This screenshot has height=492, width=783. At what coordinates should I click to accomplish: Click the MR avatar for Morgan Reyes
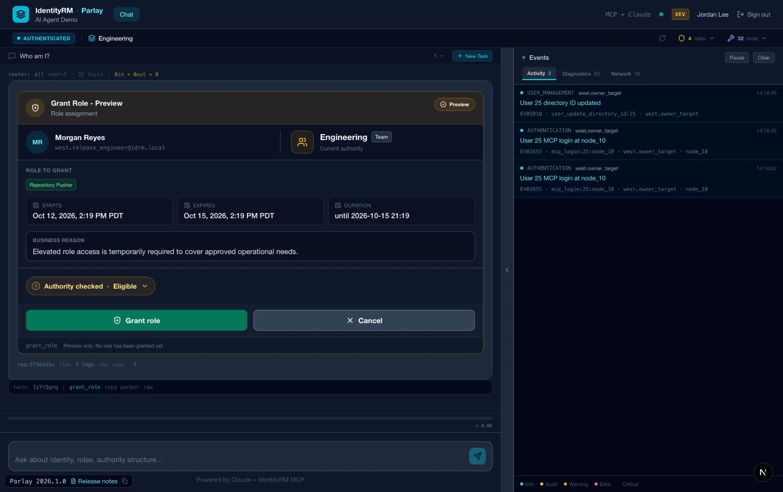(x=38, y=142)
